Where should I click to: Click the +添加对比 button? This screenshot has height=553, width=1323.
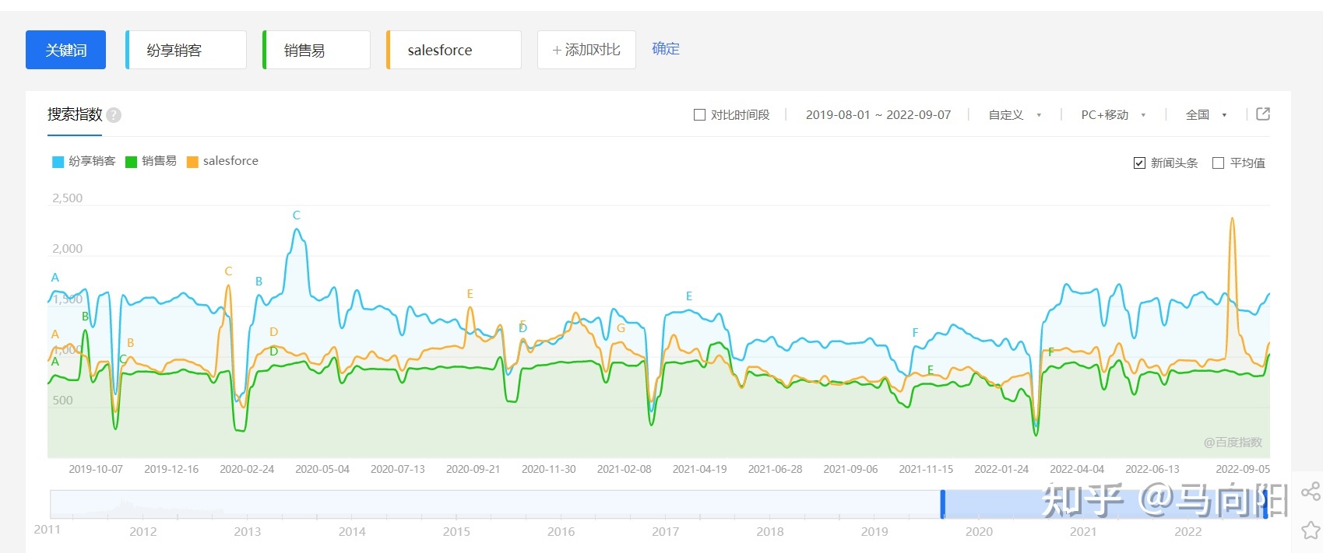point(586,50)
